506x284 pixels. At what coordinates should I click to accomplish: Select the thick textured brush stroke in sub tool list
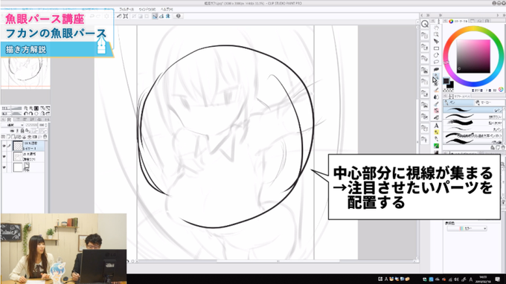click(x=473, y=123)
